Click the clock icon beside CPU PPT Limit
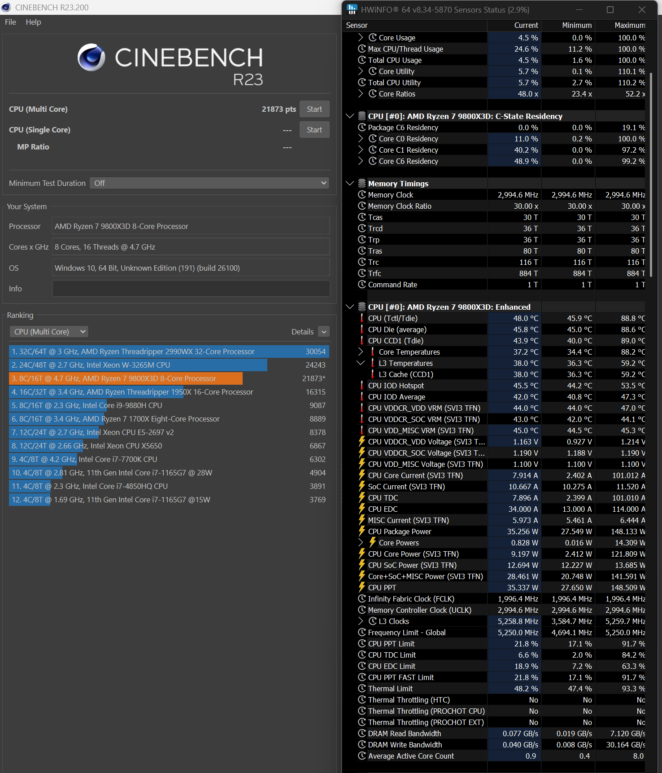This screenshot has width=662, height=773. [x=362, y=644]
